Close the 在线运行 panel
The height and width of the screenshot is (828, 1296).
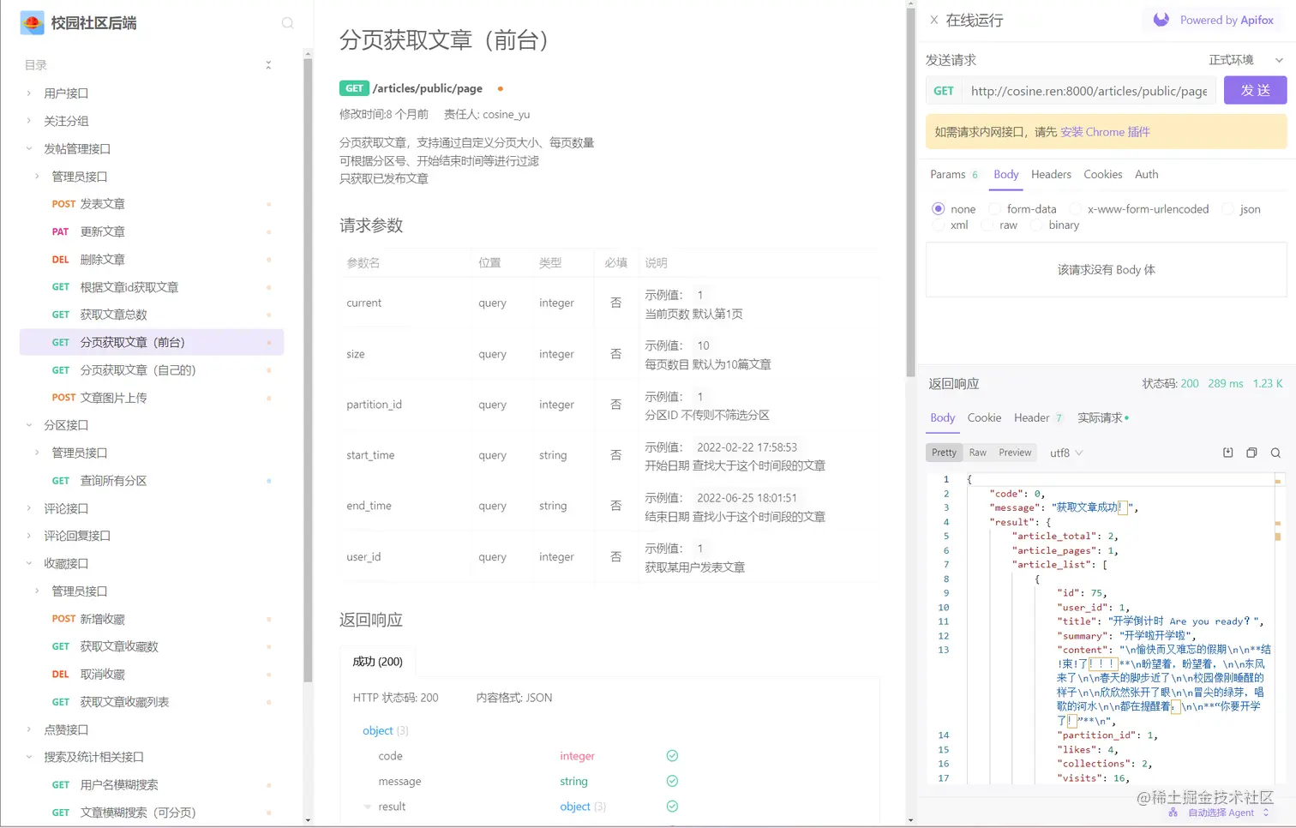[934, 20]
